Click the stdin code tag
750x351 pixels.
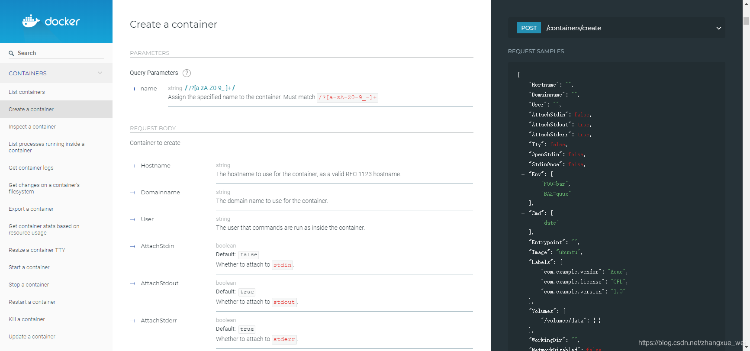282,265
